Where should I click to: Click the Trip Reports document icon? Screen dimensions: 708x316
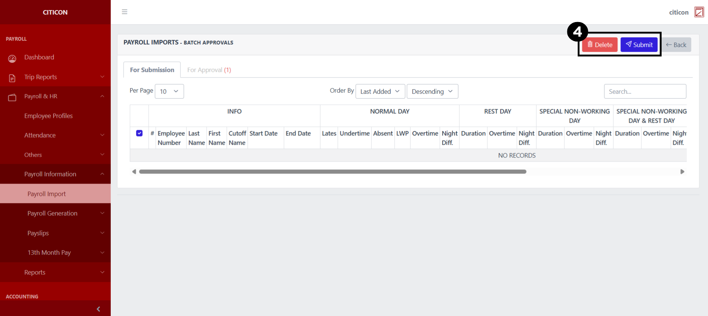pyautogui.click(x=12, y=78)
